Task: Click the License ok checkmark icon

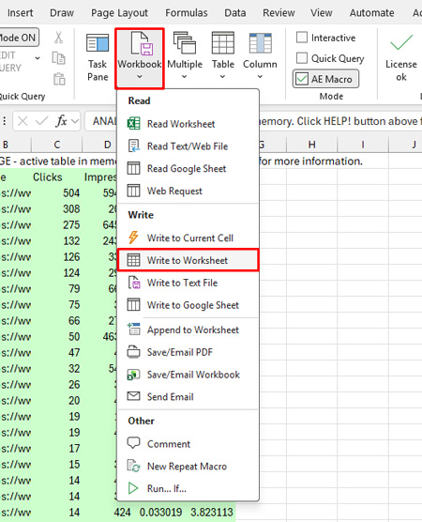Action: [401, 42]
